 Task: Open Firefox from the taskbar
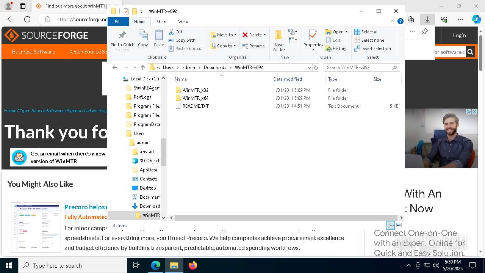point(192,265)
